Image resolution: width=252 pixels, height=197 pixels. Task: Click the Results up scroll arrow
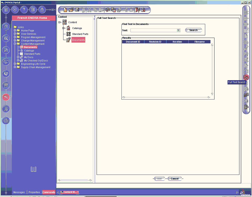point(212,44)
